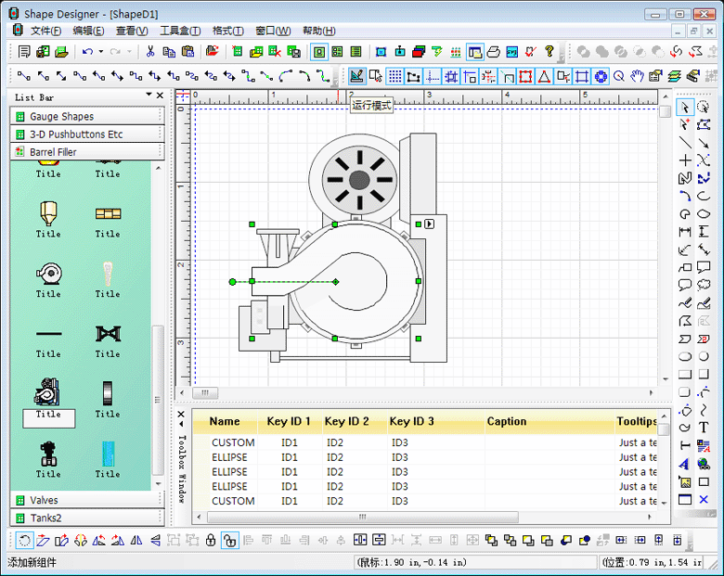Click the Pan hand tool icon

point(637,76)
